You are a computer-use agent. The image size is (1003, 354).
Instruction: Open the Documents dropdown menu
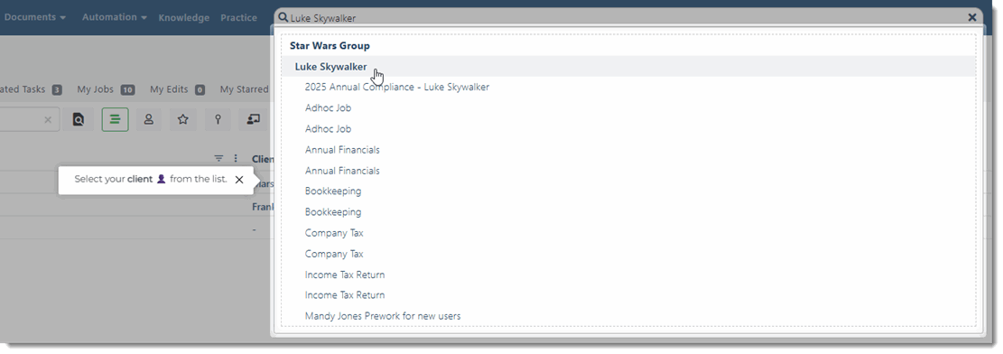pyautogui.click(x=34, y=17)
